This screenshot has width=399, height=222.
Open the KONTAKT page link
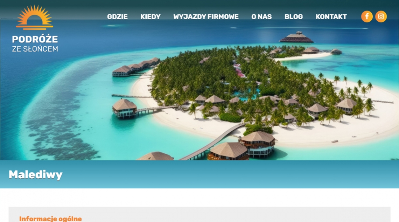coord(331,17)
